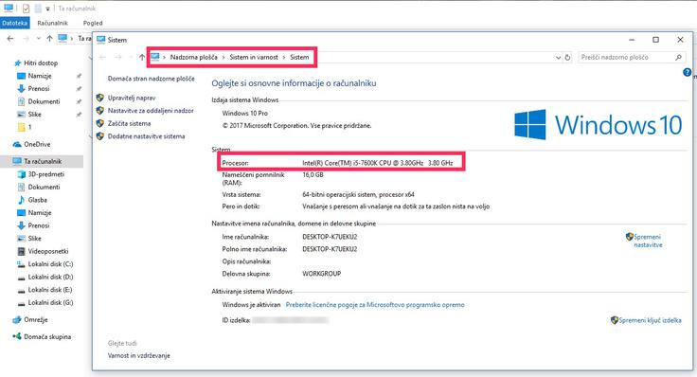This screenshot has height=377, width=697.
Task: Click Back arrow in Sistem window
Action: click(102, 58)
